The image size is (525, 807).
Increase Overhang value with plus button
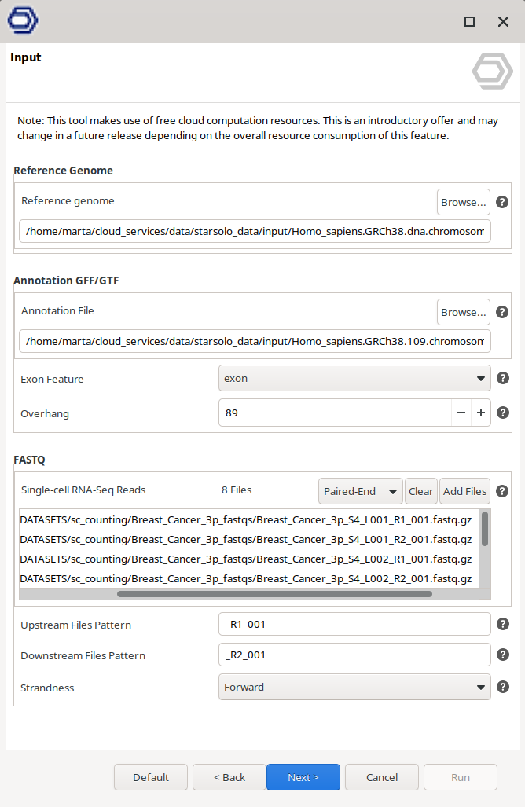tap(480, 413)
